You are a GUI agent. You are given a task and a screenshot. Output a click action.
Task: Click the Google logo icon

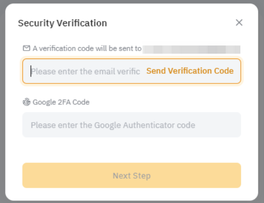coord(26,102)
